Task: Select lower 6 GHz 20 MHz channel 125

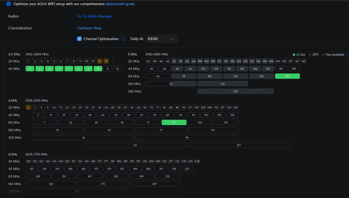Action: click(236, 107)
